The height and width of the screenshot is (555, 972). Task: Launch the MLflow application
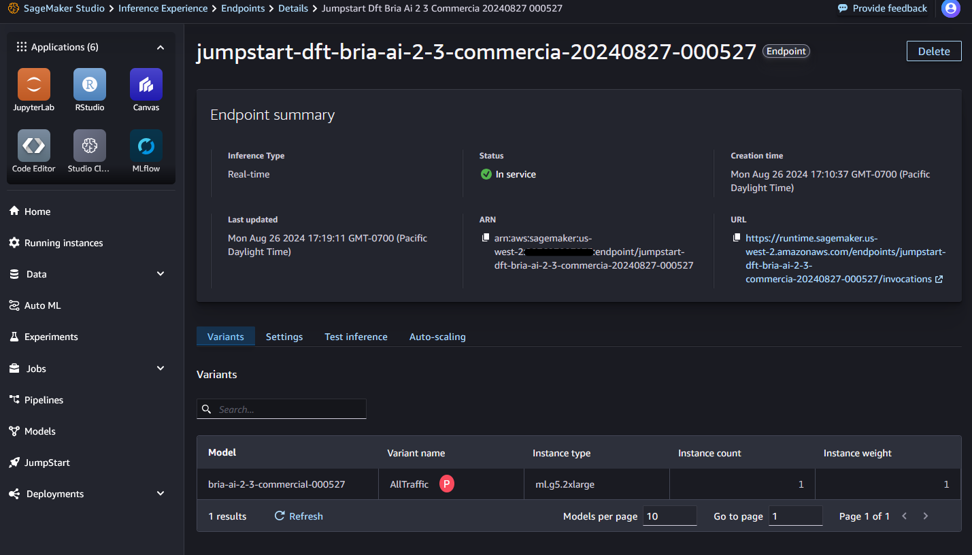pos(146,146)
